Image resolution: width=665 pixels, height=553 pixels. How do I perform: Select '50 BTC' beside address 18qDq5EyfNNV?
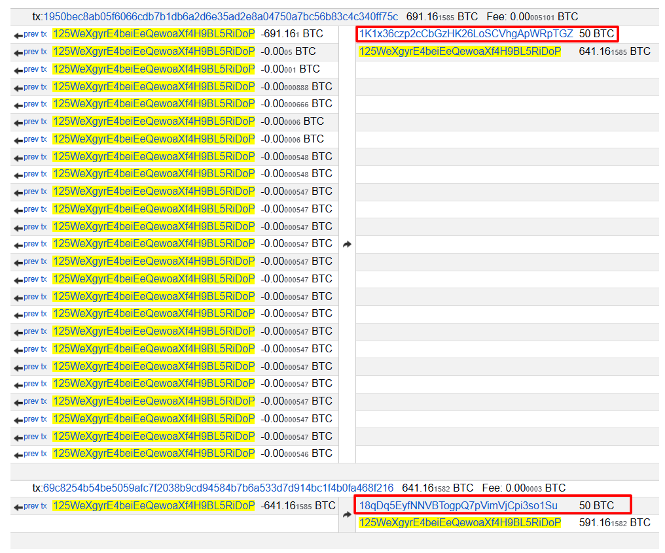(597, 505)
